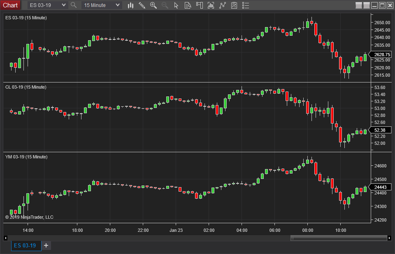Image resolution: width=395 pixels, height=254 pixels.
Task: Select the ES 03-19 bottom tab
Action: (x=26, y=245)
